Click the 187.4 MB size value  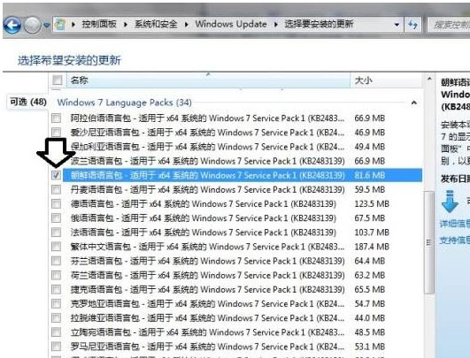[372, 247]
